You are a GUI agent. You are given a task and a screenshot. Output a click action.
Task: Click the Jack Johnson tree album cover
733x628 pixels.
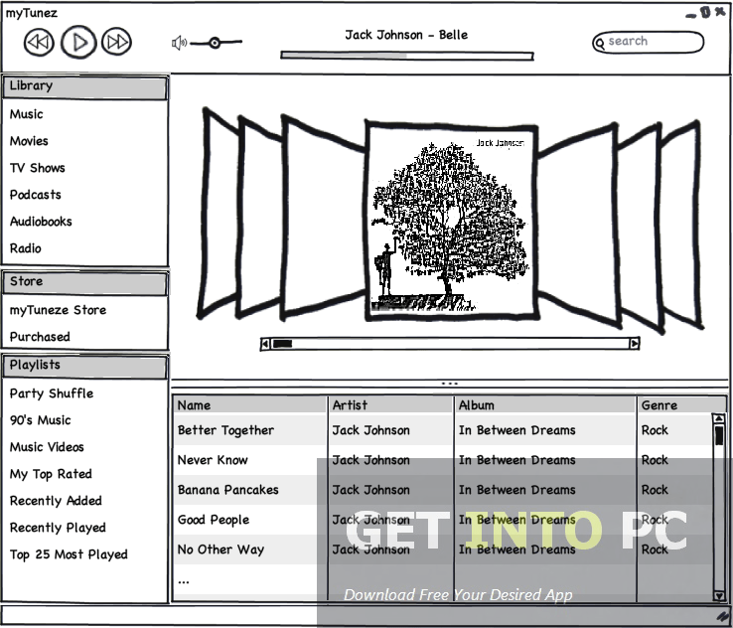coord(452,221)
